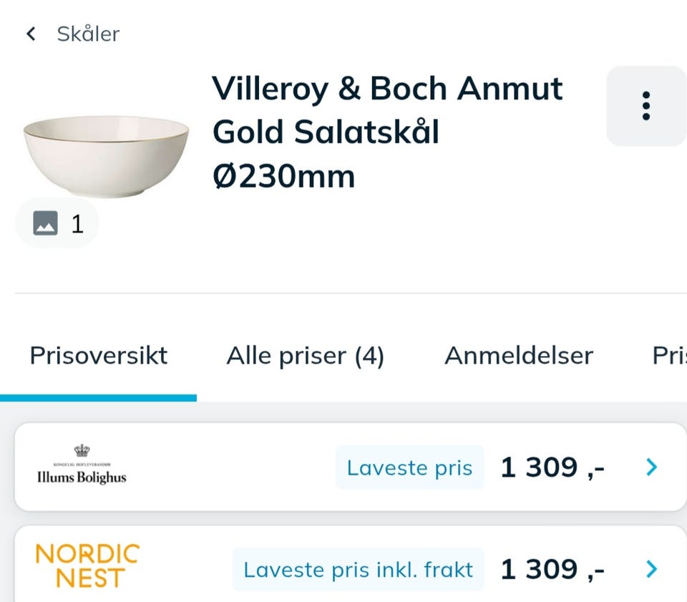This screenshot has width=687, height=602.
Task: Click the price 1 309,- for Nordic Nest
Action: point(553,568)
